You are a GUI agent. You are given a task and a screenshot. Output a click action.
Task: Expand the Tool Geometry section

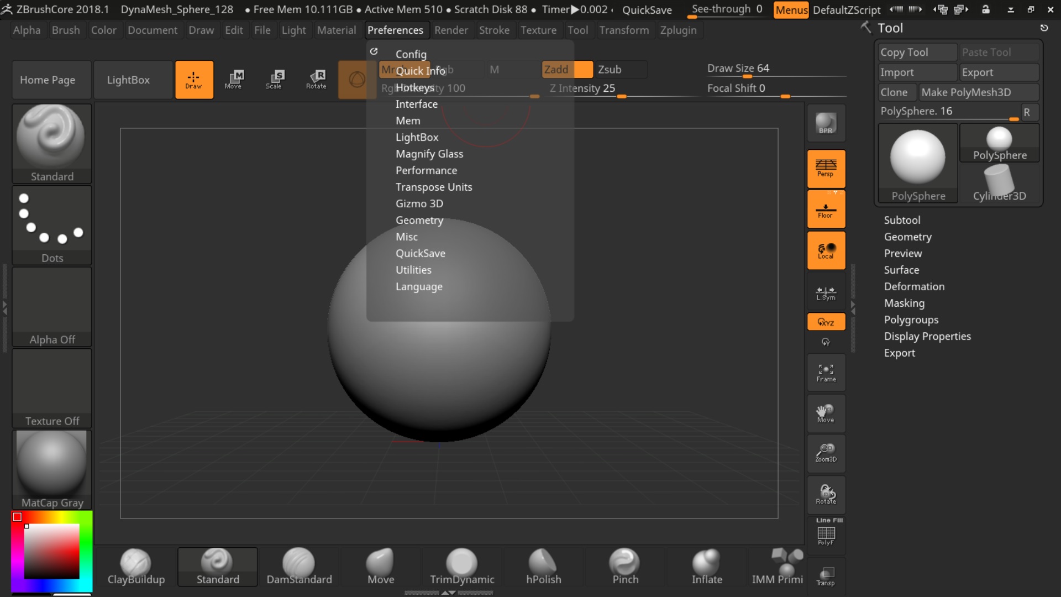907,237
